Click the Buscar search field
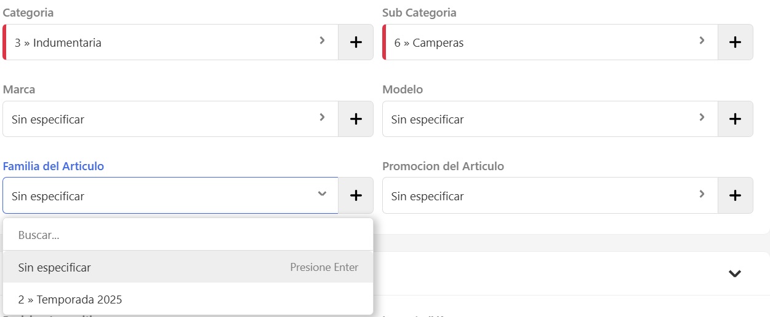 185,235
